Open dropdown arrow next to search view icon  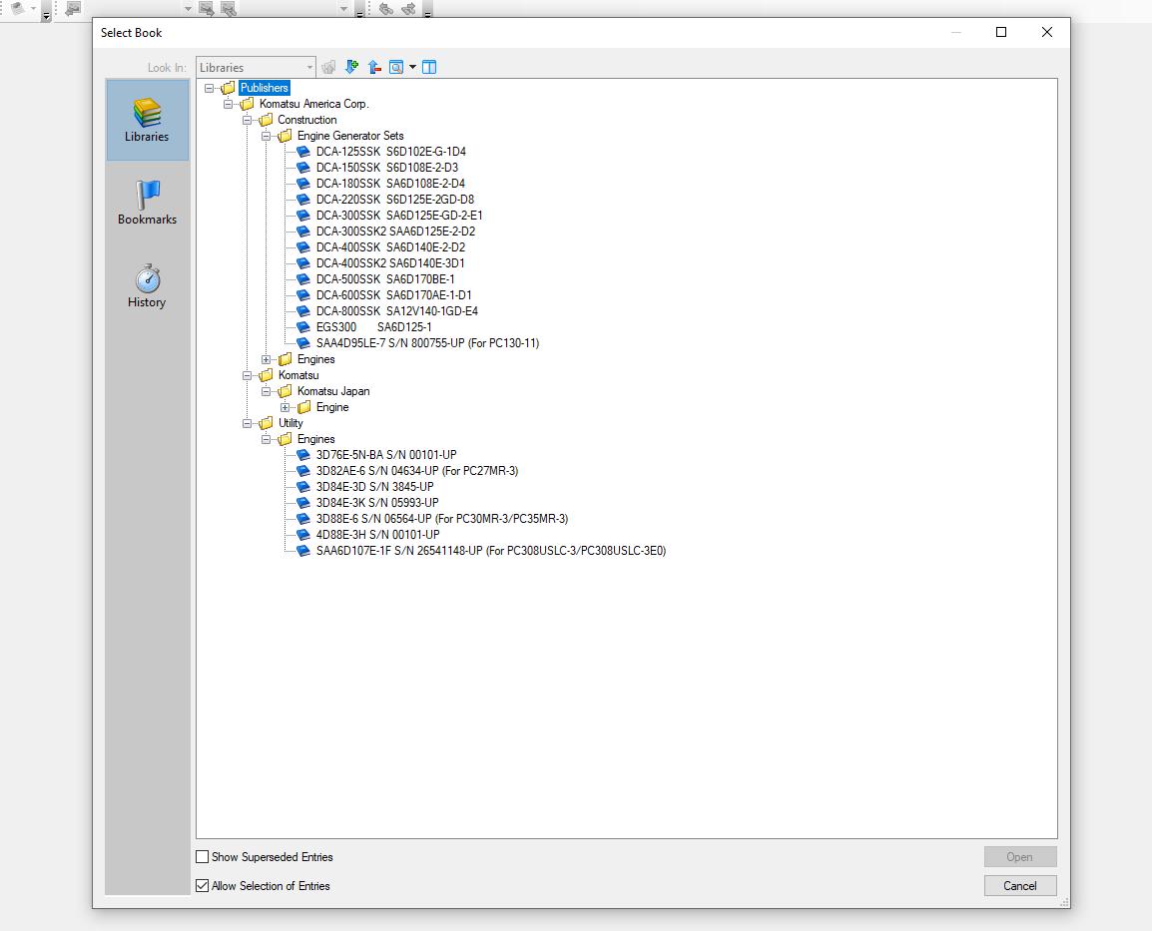pos(413,67)
